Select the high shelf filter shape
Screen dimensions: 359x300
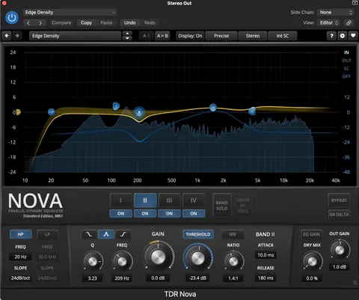(123, 234)
